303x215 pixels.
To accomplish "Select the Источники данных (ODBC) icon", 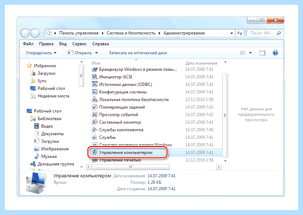I will [94, 85].
